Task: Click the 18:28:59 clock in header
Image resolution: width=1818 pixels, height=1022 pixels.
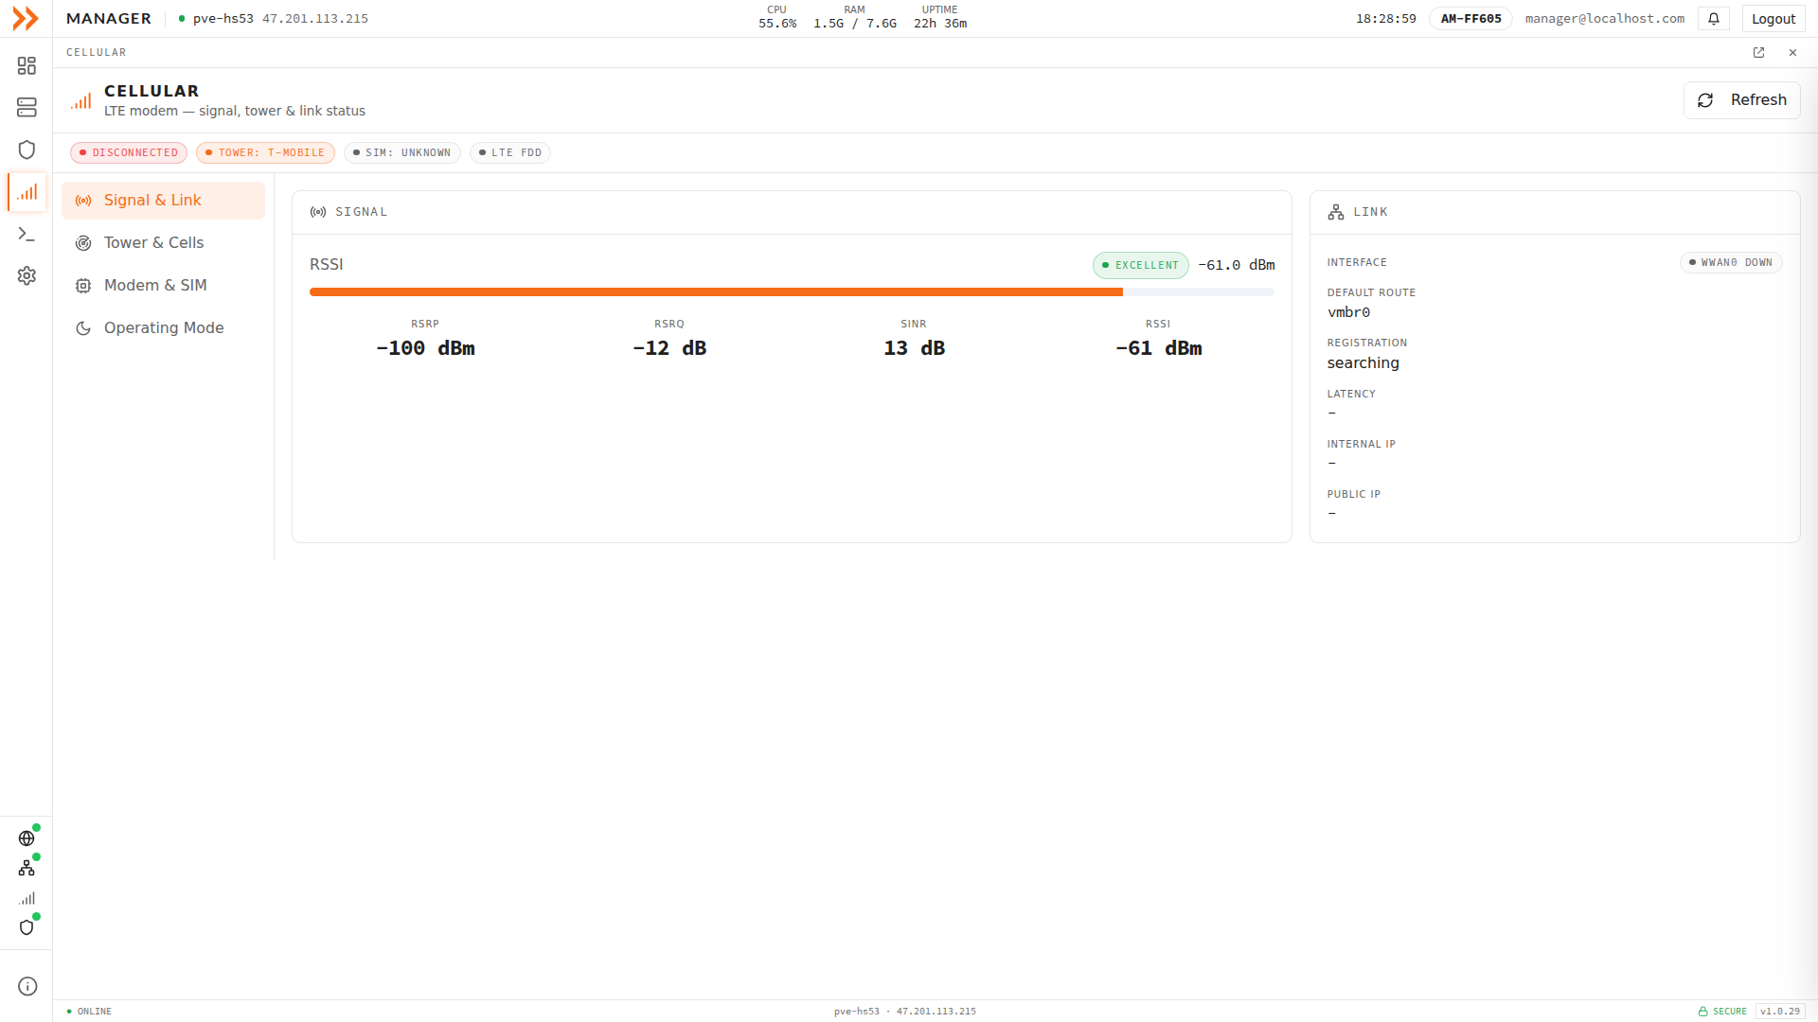Action: click(1385, 18)
